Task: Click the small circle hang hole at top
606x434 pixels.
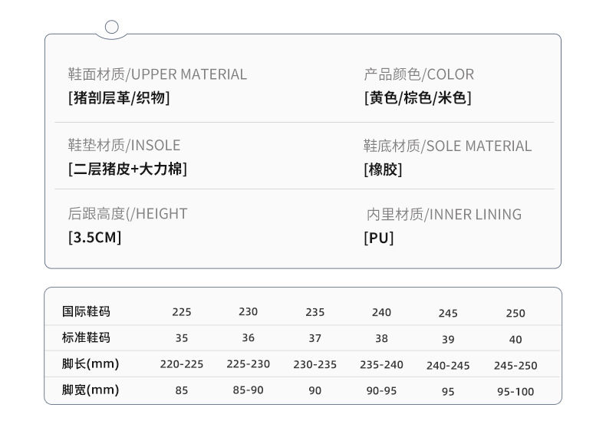Action: (x=111, y=28)
